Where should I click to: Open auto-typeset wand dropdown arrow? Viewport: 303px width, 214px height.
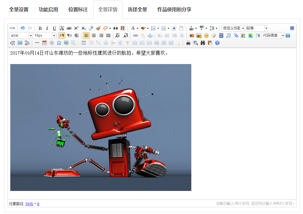(x=110, y=28)
